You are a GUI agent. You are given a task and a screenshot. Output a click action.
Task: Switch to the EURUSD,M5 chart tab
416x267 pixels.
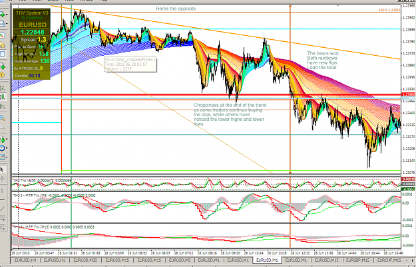click(180, 260)
